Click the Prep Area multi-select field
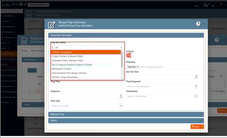The image size is (227, 138). point(168,67)
